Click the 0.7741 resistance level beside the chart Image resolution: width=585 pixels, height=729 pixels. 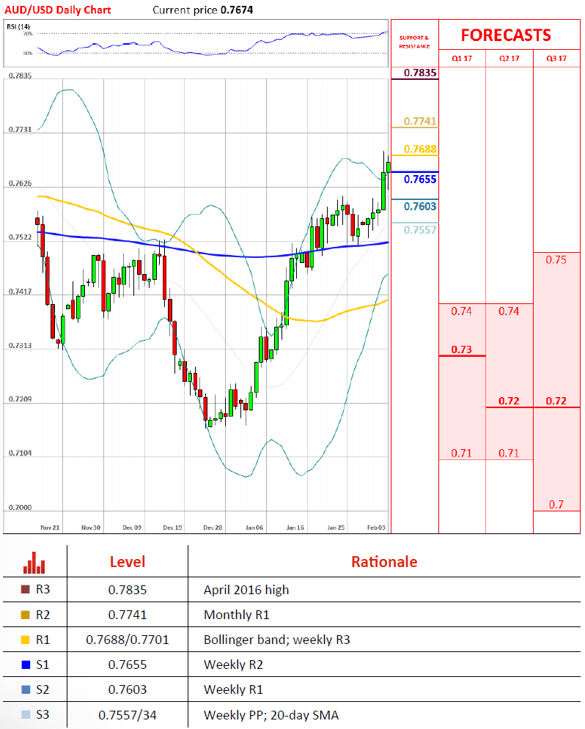click(420, 122)
